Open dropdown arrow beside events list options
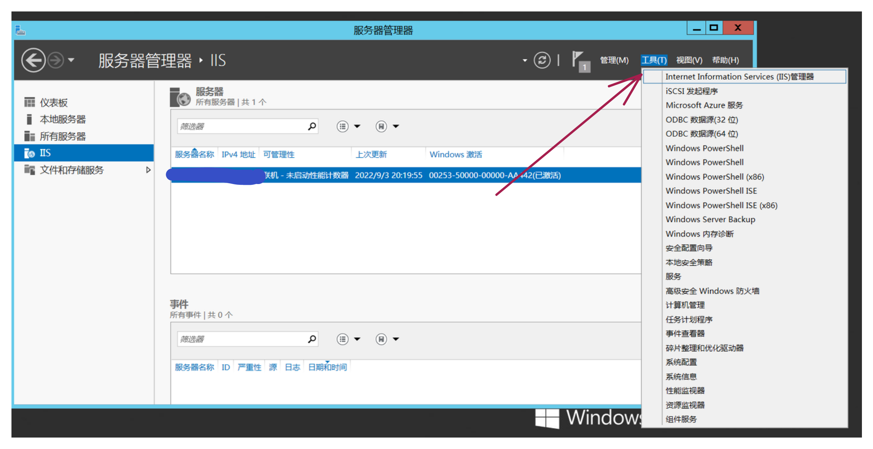Image resolution: width=873 pixels, height=449 pixels. (357, 339)
